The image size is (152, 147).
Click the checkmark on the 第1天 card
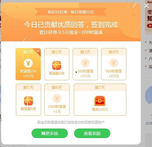(x=38, y=51)
